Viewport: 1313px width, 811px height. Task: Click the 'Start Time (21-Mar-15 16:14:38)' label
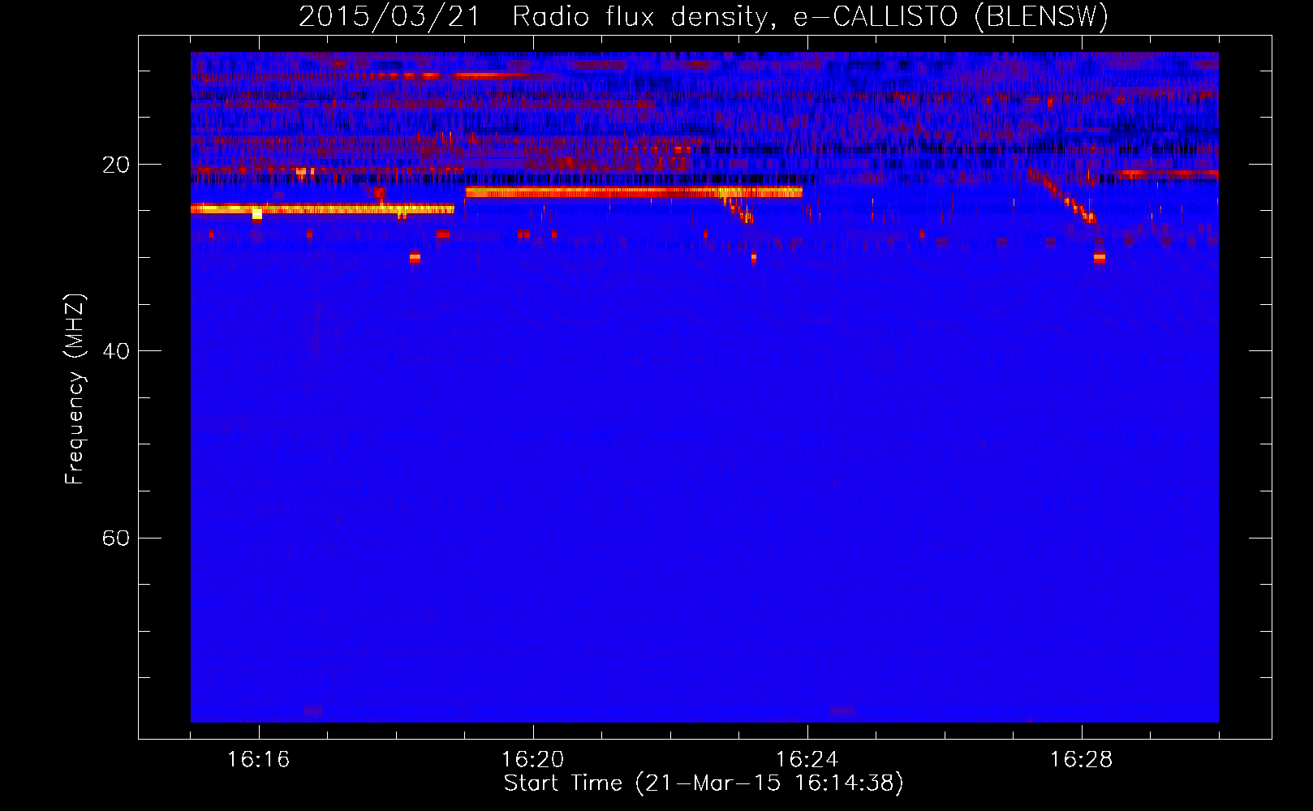704,783
